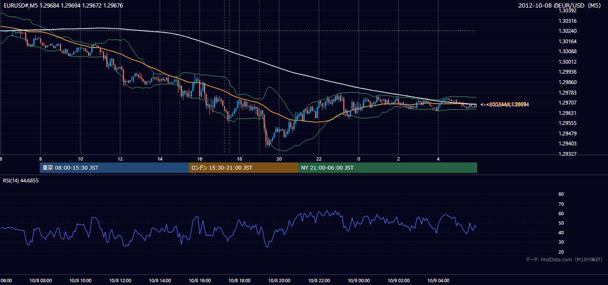Image resolution: width=608 pixels, height=285 pixels.
Task: Click the HistData.com data credit text
Action: [x=564, y=259]
